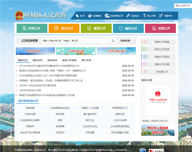
Task: Click the 医疗卫生 category button
Action: click(90, 120)
